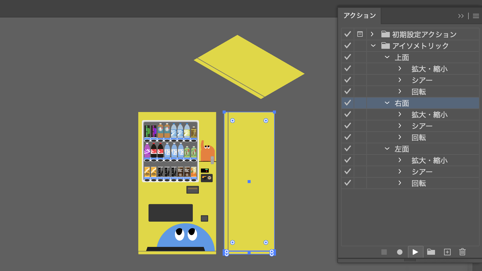Select the アクション panel tab

coord(360,16)
